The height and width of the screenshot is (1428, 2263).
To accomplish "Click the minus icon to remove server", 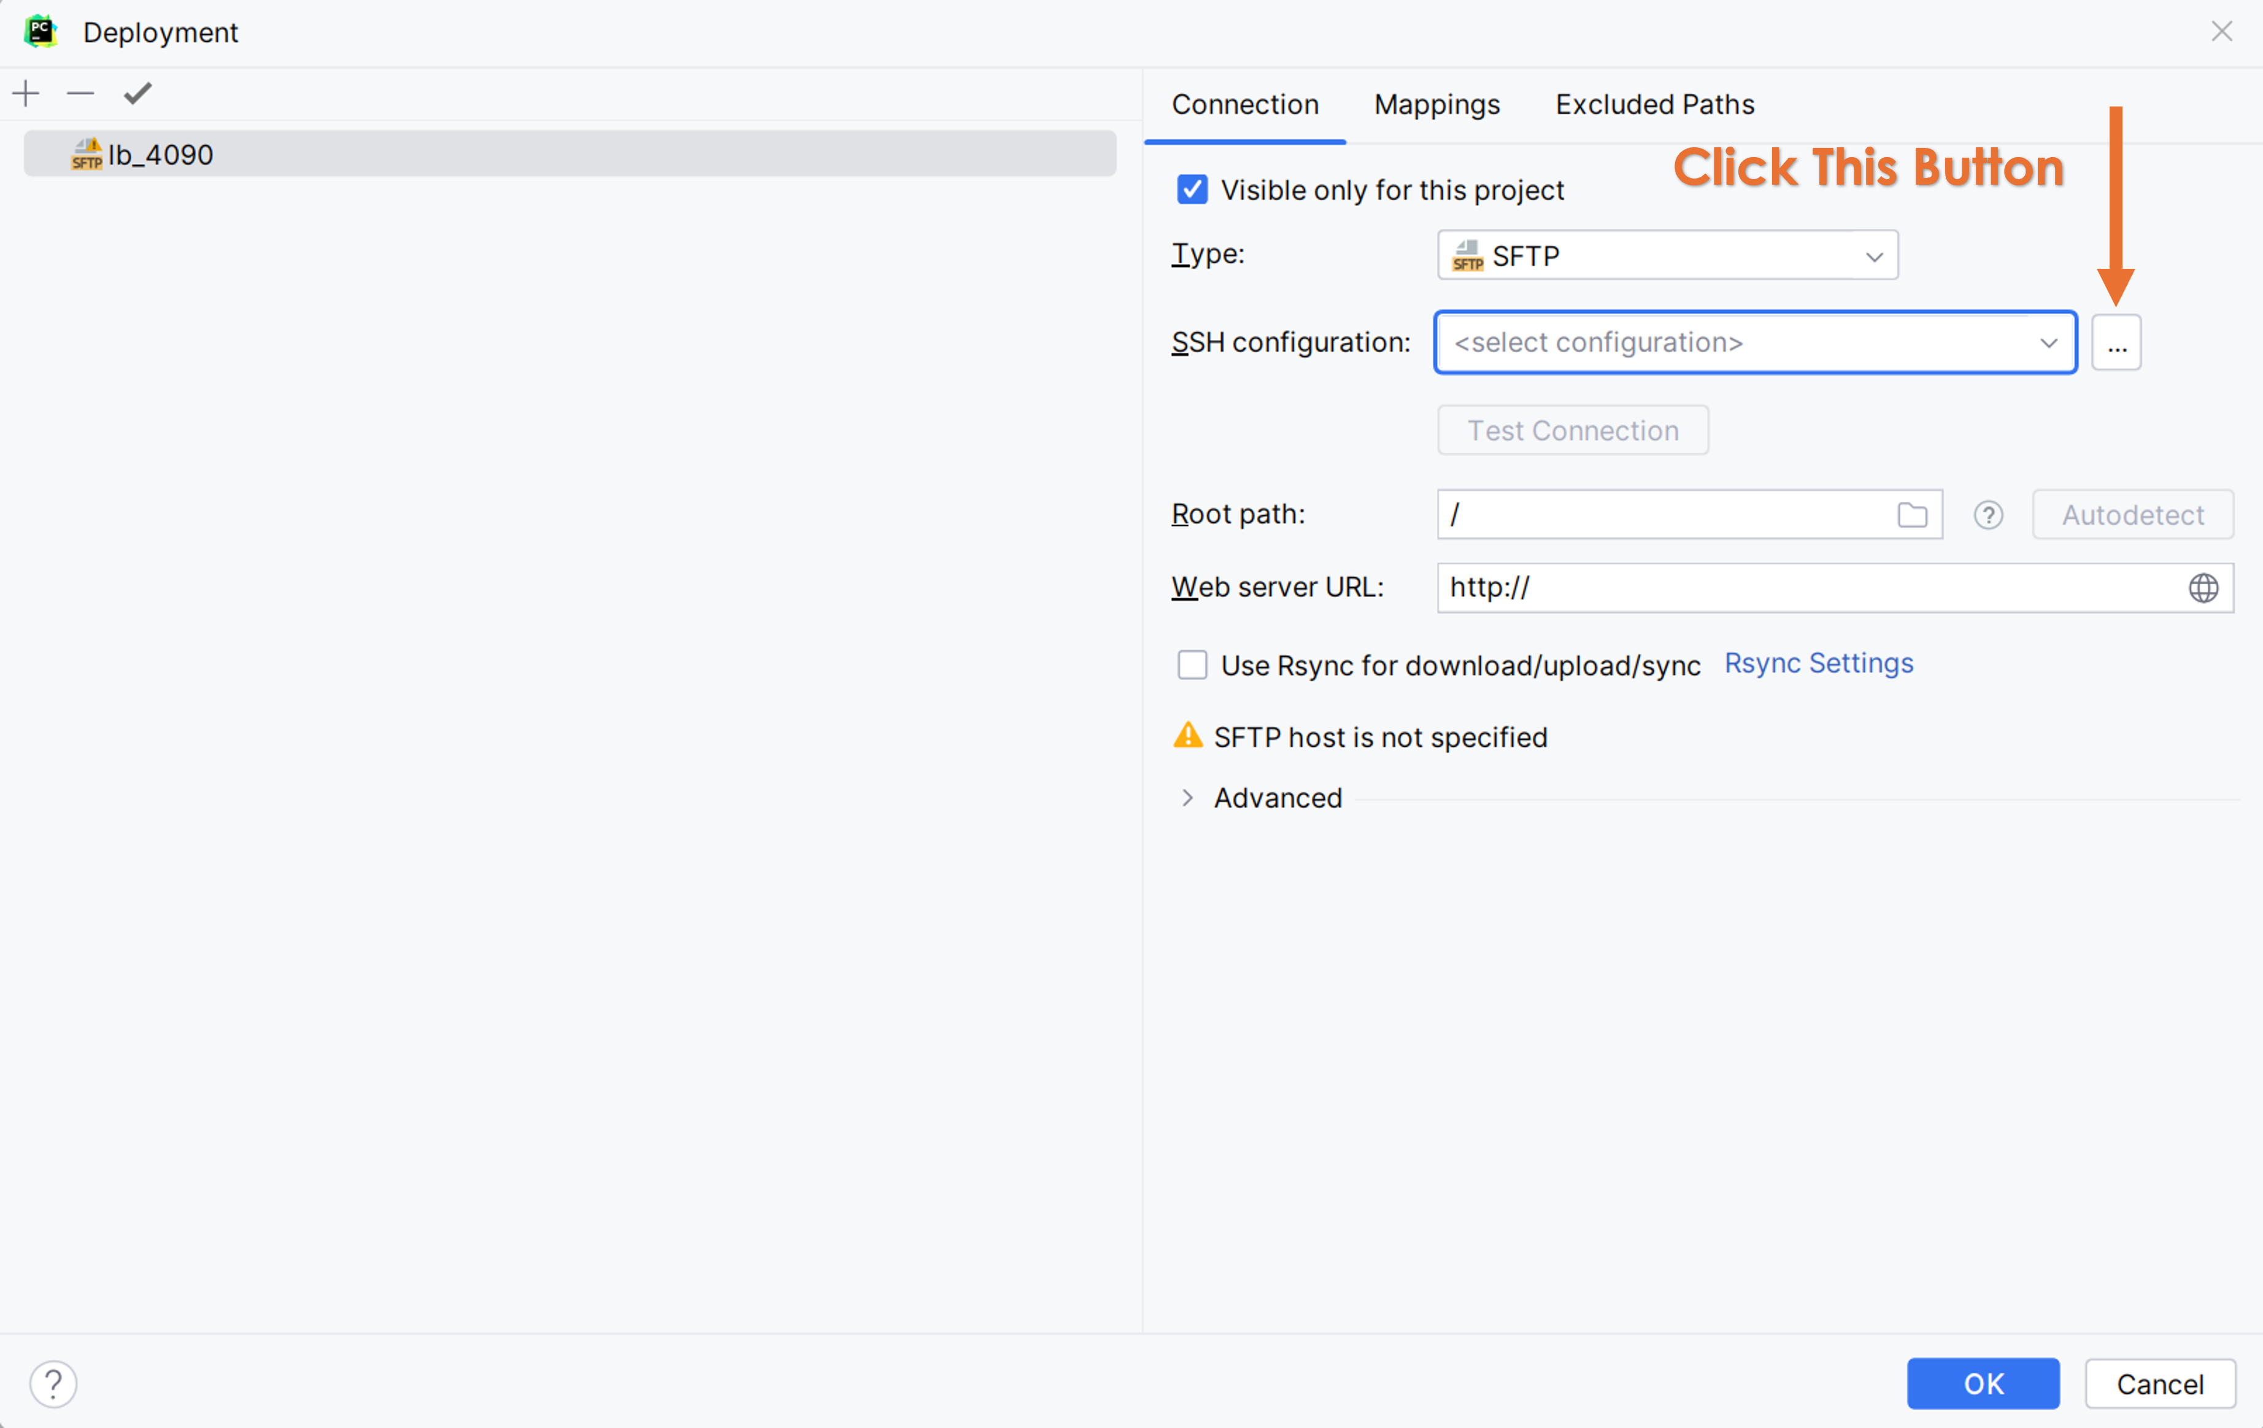I will click(x=81, y=93).
